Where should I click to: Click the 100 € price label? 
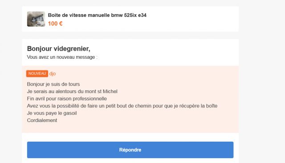coord(55,24)
